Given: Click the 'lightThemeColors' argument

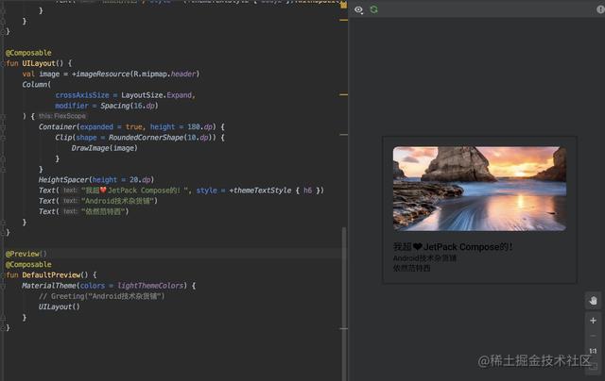Looking at the screenshot, I should (x=150, y=286).
